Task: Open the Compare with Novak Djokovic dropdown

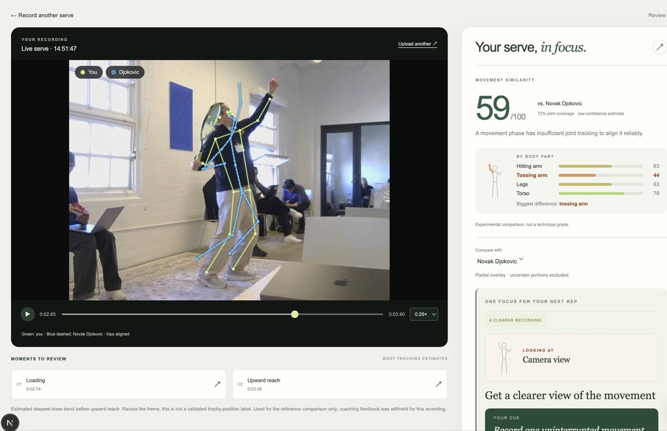Action: click(500, 261)
